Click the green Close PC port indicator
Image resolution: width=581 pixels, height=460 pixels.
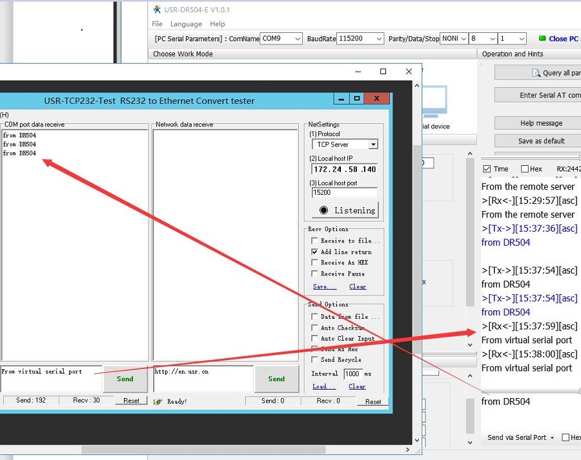pyautogui.click(x=542, y=38)
